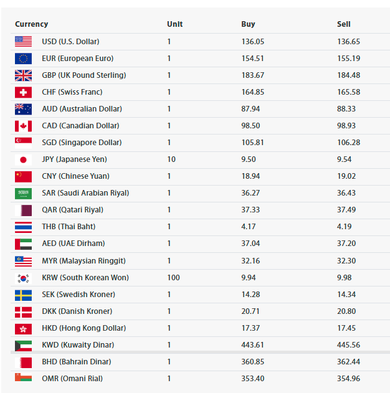Click the South Korean flag icon
This screenshot has height=393, width=390.
point(23,278)
